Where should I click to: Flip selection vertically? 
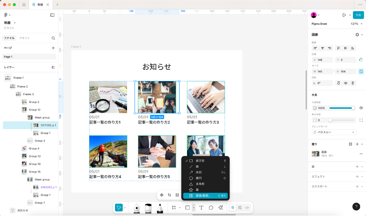pyautogui.click(x=353, y=83)
